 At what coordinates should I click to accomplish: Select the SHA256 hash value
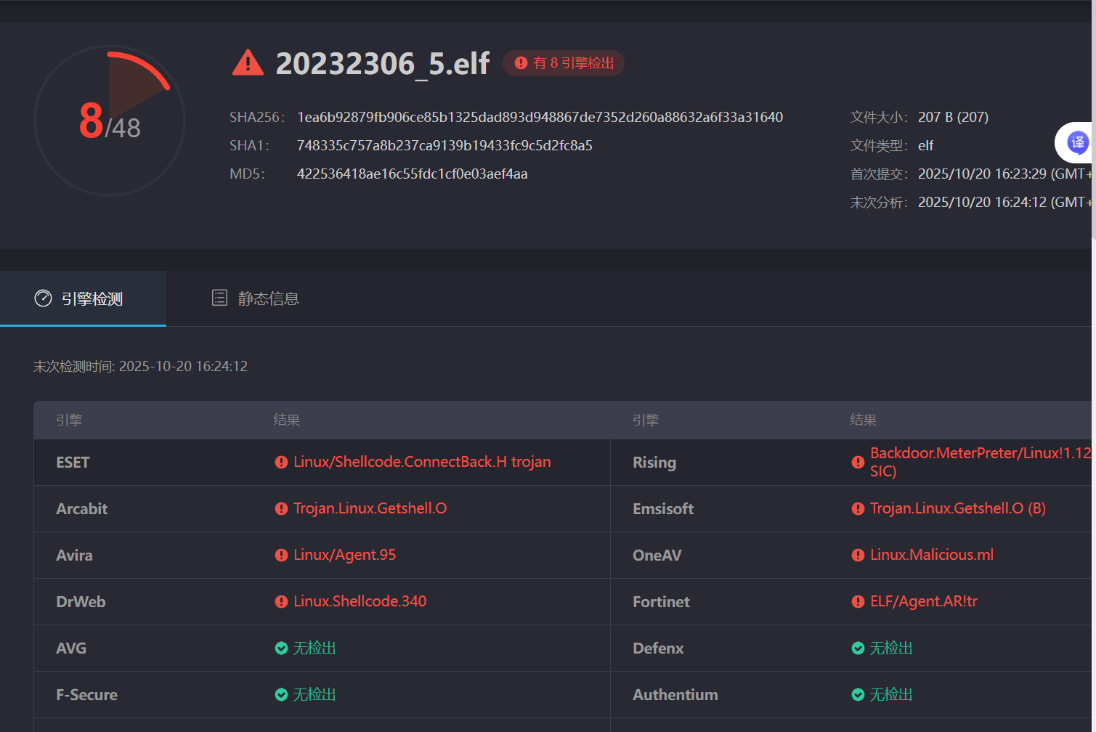click(540, 118)
